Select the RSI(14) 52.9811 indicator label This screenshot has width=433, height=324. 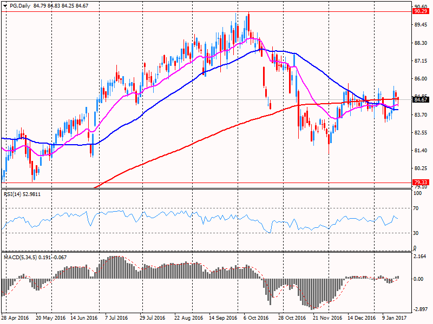[22, 194]
